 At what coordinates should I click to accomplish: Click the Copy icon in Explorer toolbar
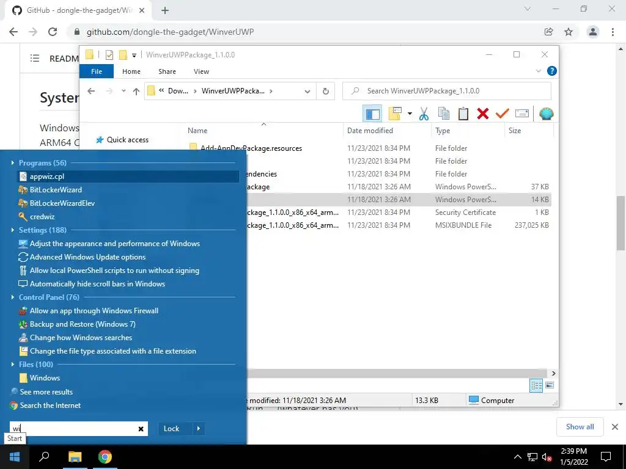coord(444,114)
